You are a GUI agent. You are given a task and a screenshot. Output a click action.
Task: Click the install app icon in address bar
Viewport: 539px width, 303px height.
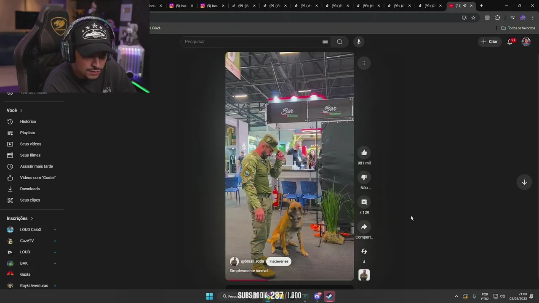[464, 18]
